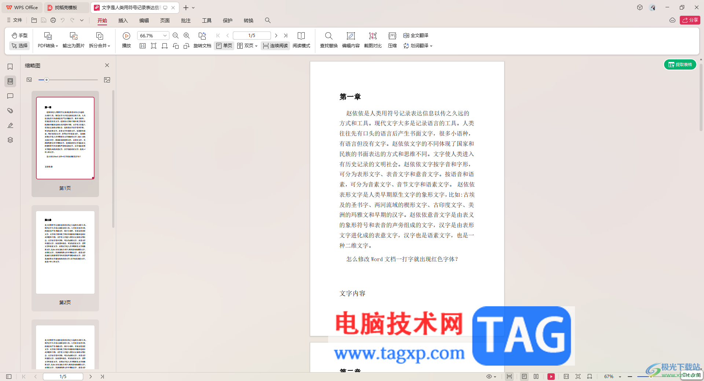Expand quick access toolbar chevron
Screen dimensions: 704x381
(x=82, y=20)
